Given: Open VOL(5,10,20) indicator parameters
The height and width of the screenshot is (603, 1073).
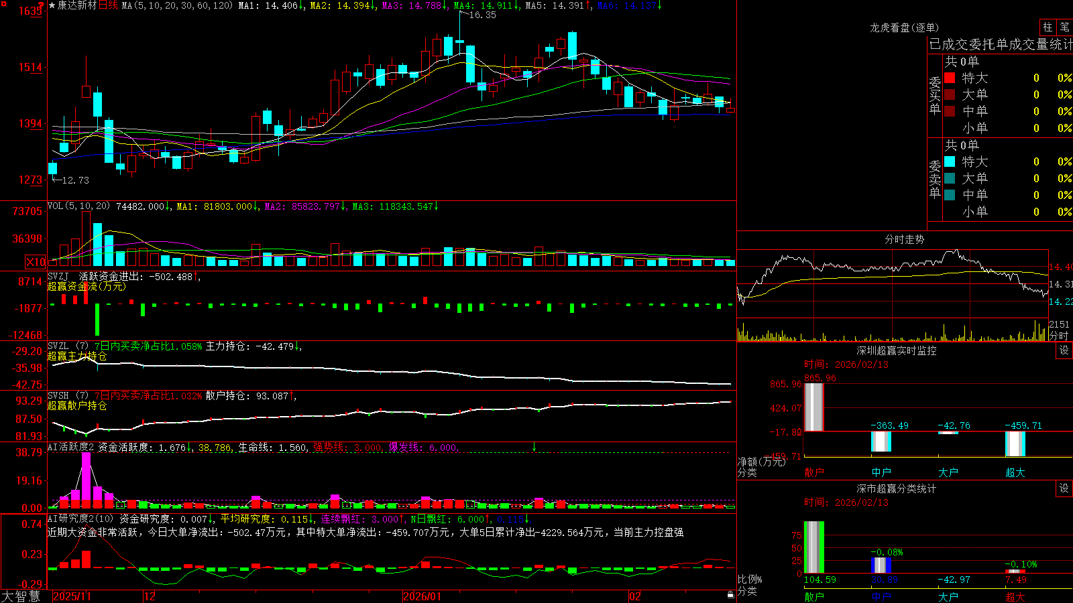Looking at the screenshot, I should point(78,206).
